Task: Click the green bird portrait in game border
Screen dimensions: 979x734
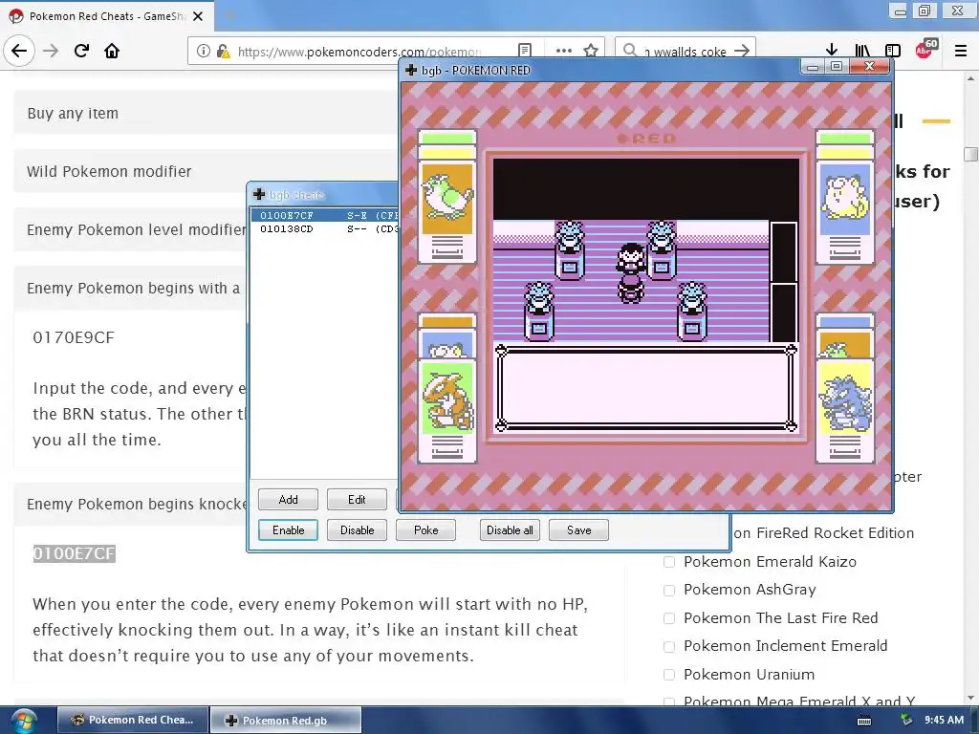Action: click(447, 199)
